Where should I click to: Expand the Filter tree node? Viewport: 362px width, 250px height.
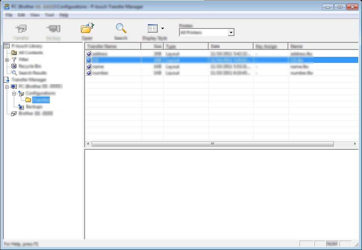pos(7,60)
